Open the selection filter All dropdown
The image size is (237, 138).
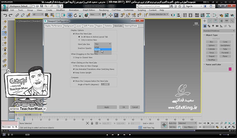click(x=38, y=15)
